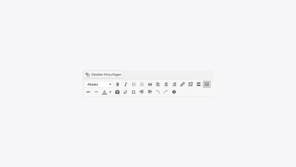Click the Dateien hinzufügen button
296x167 pixels.
103,75
